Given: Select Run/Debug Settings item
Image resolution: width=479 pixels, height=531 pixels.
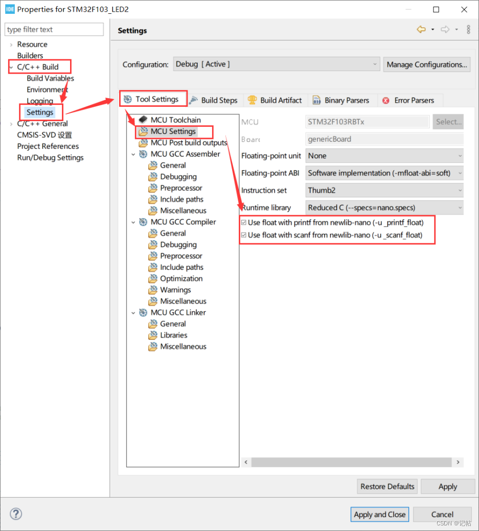Looking at the screenshot, I should (x=50, y=157).
